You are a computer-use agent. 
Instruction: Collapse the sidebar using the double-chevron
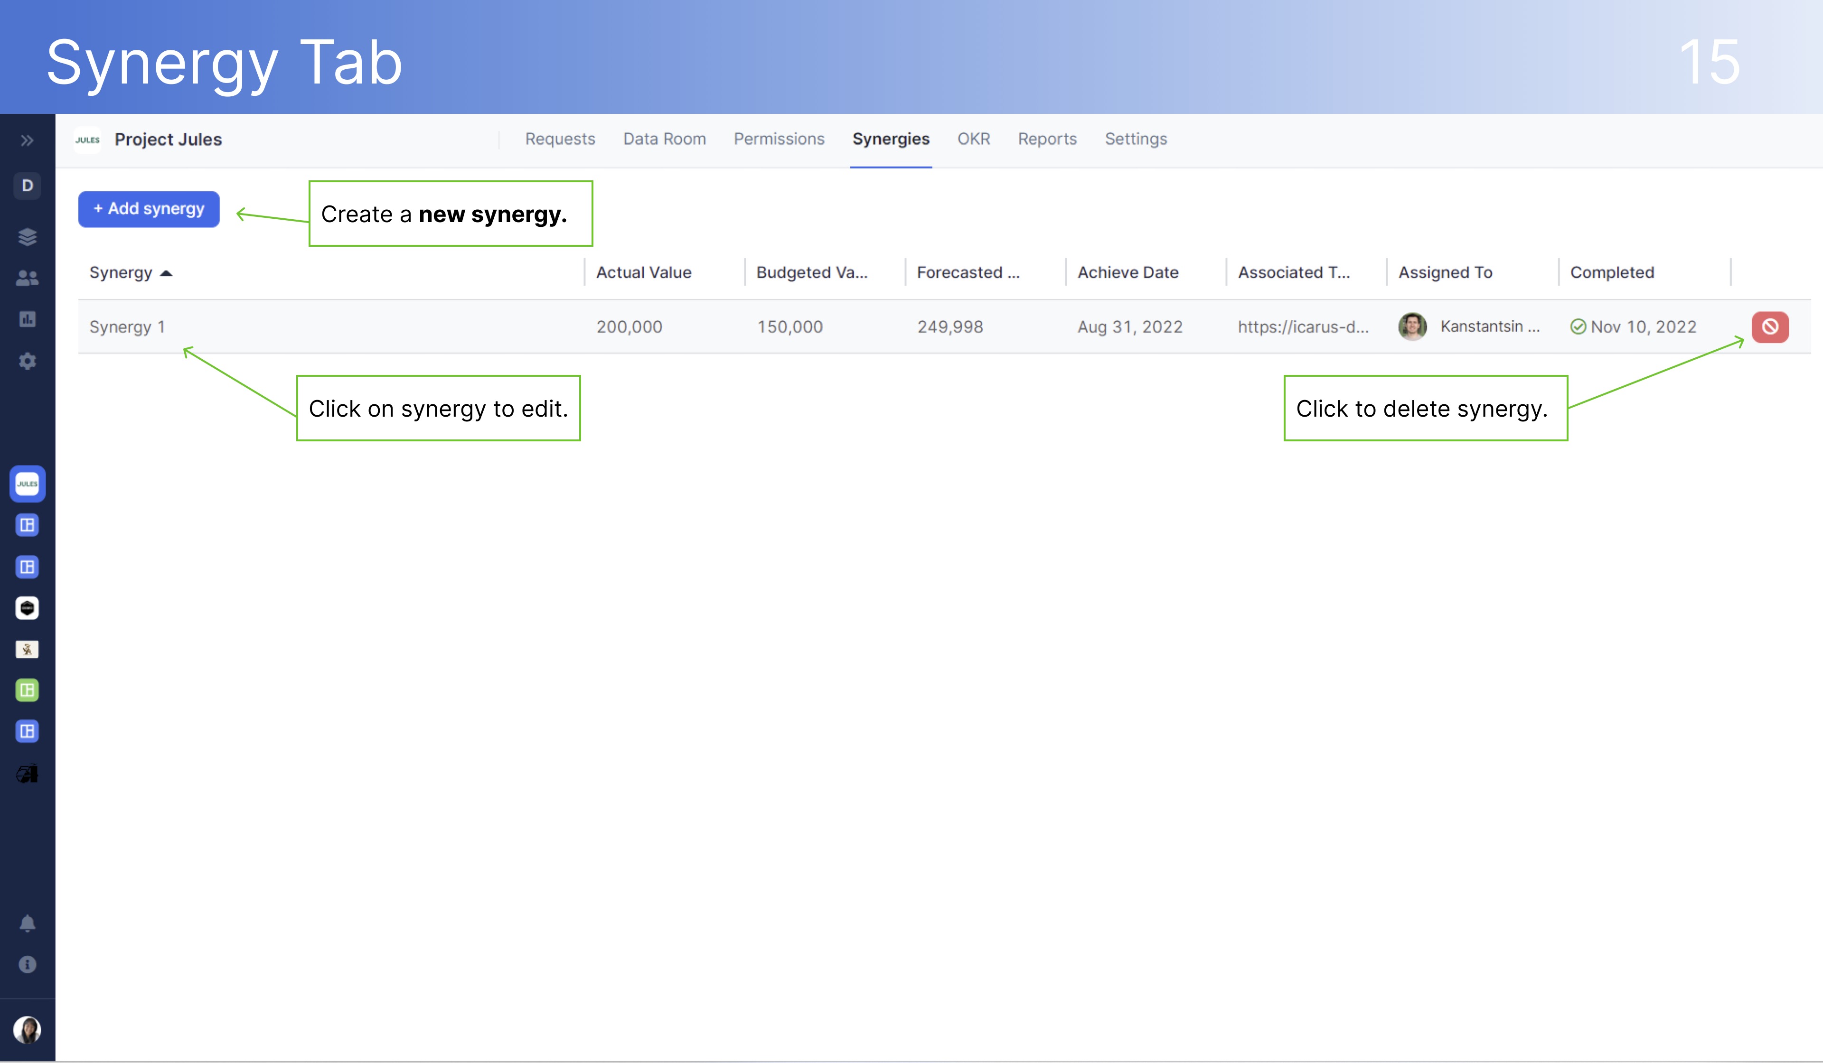(x=27, y=141)
